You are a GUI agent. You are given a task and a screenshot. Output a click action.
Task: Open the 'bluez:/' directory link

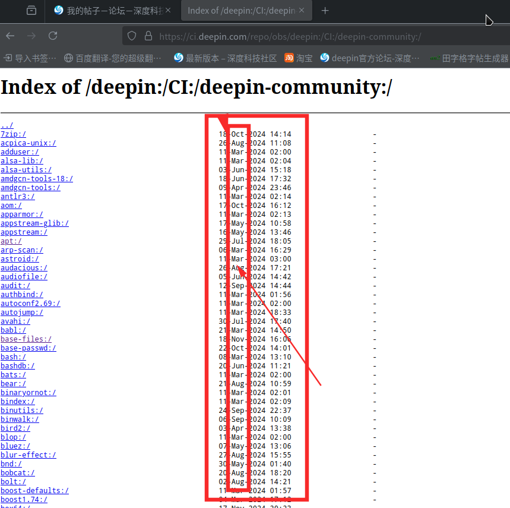pos(15,446)
